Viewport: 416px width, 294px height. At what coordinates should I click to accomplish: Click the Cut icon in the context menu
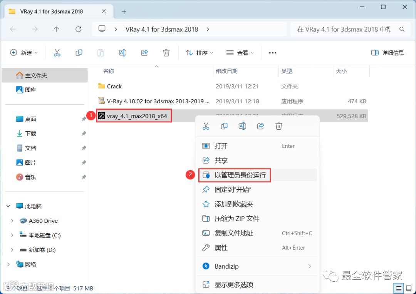(206, 126)
